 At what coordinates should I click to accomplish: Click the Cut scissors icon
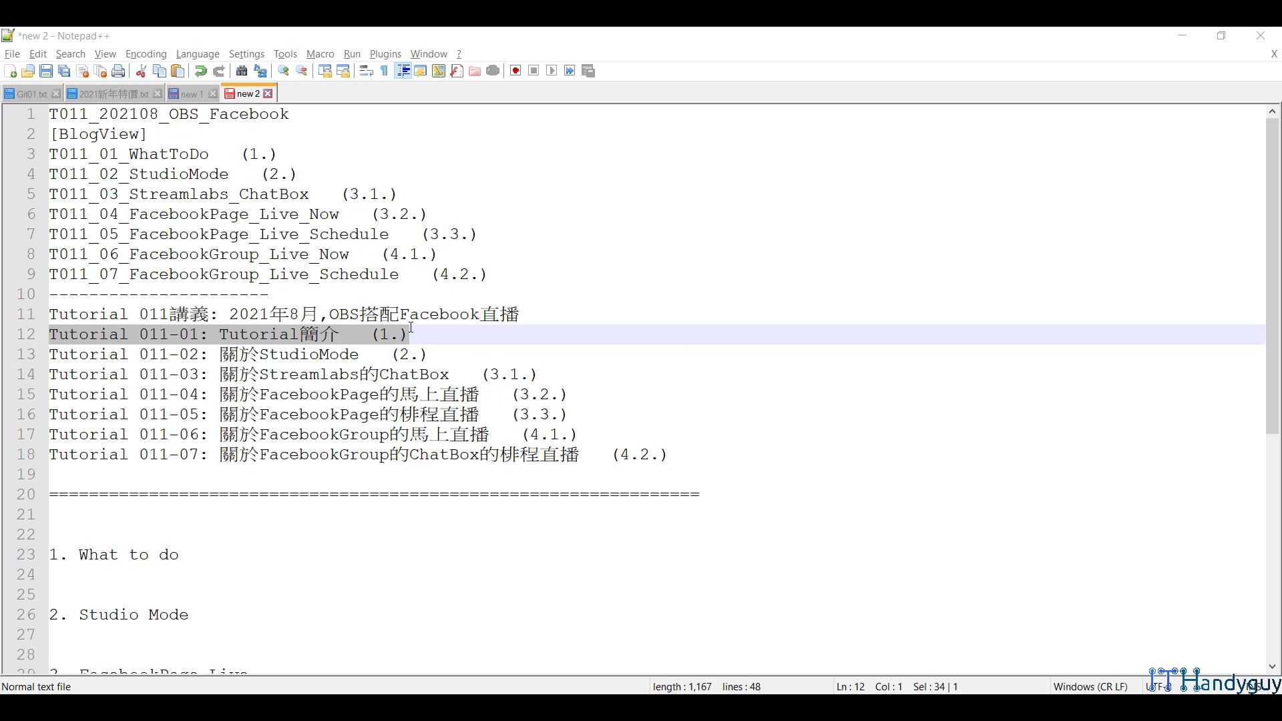141,71
